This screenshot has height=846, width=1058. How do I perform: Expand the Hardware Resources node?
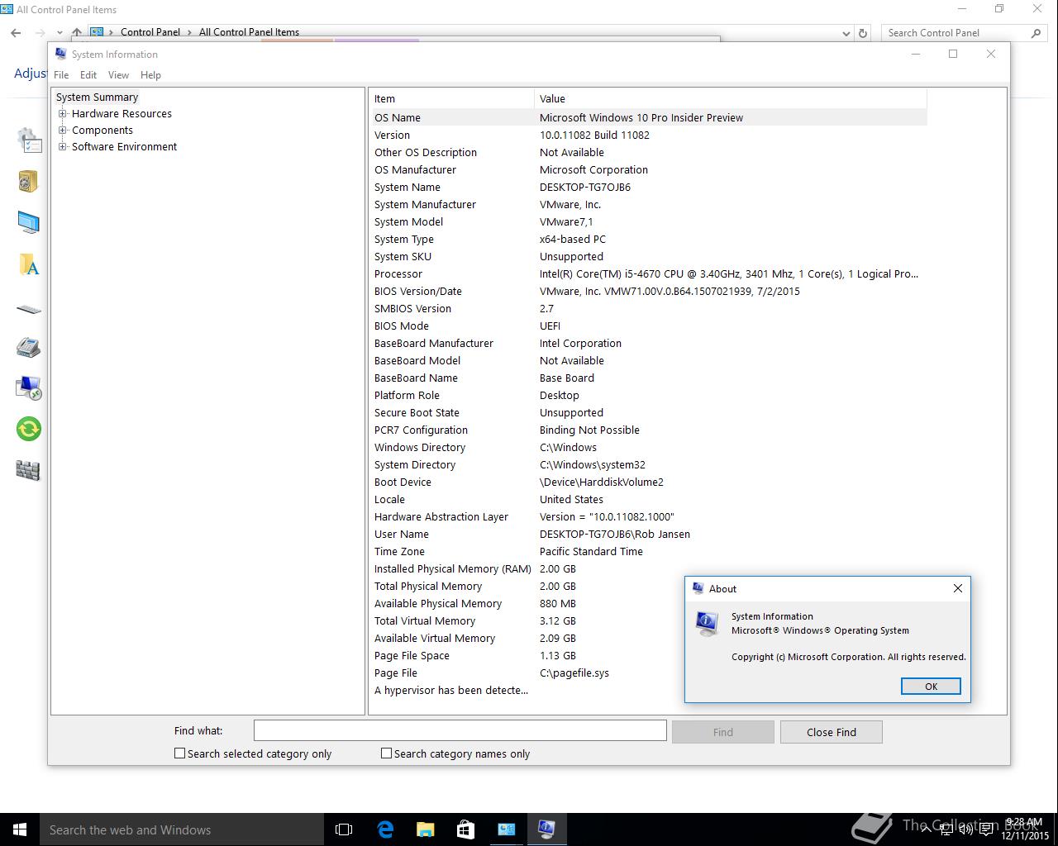(63, 114)
